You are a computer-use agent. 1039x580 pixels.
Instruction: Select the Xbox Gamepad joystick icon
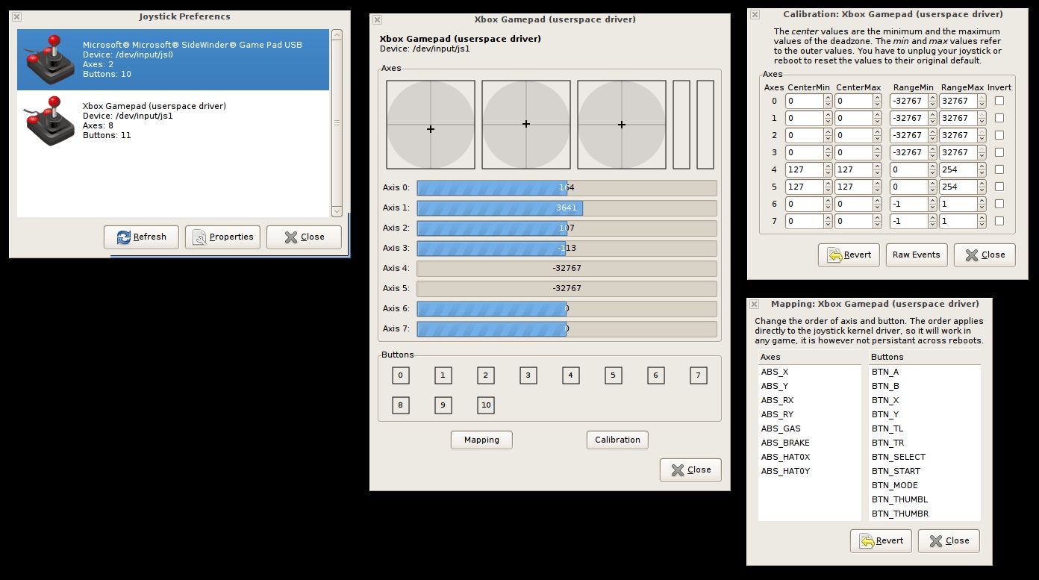point(50,121)
